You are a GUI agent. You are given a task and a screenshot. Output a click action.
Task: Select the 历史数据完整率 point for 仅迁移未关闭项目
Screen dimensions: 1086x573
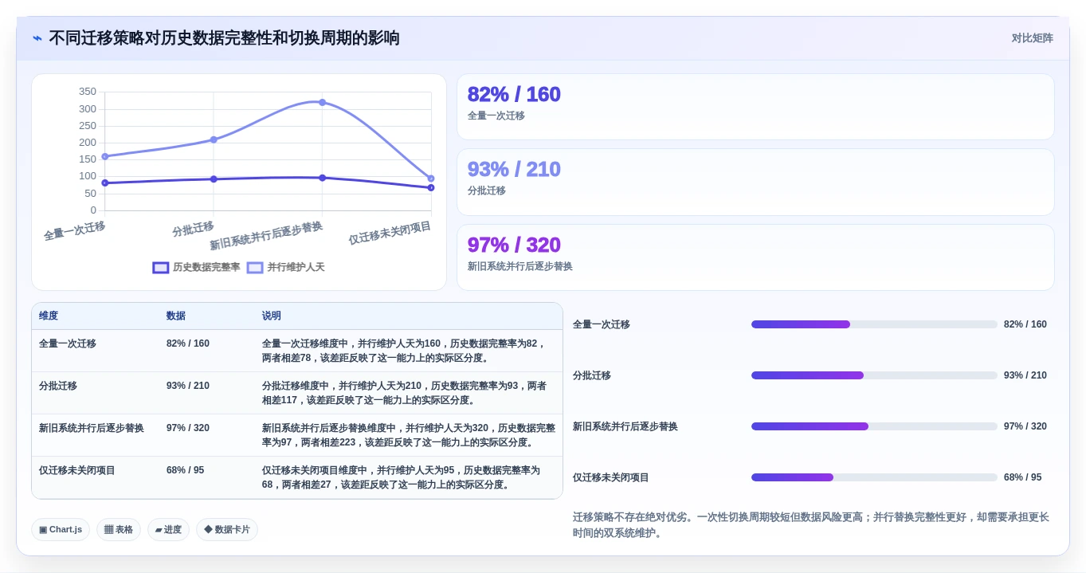[x=431, y=187]
